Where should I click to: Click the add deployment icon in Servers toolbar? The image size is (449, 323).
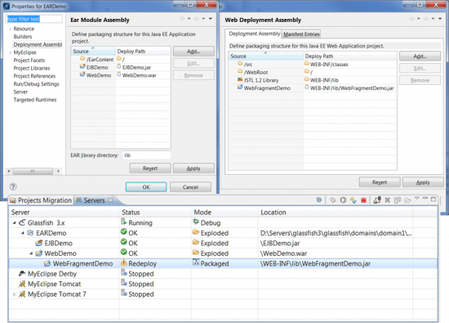(x=377, y=200)
